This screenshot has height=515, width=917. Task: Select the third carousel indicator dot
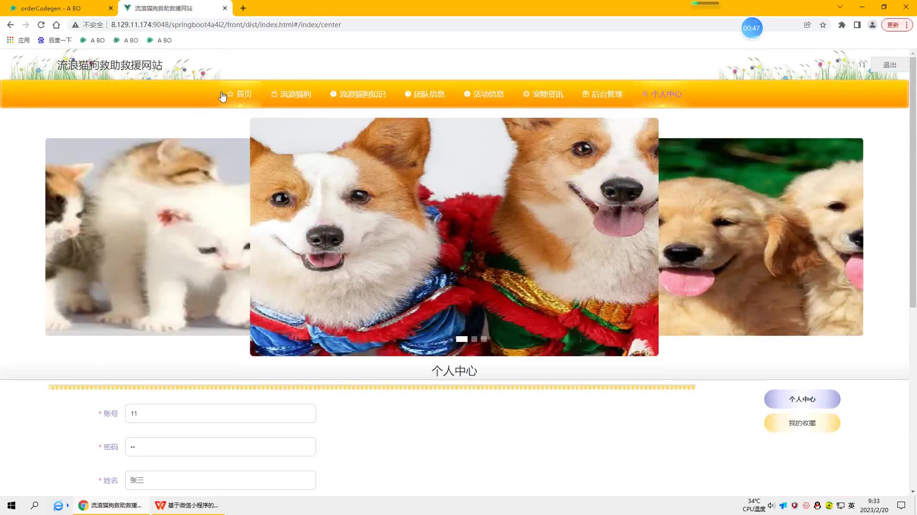point(484,339)
